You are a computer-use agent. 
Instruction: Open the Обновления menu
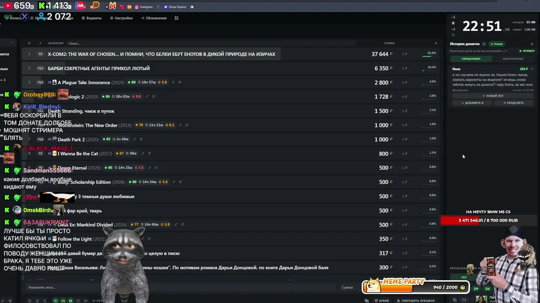[x=154, y=18]
